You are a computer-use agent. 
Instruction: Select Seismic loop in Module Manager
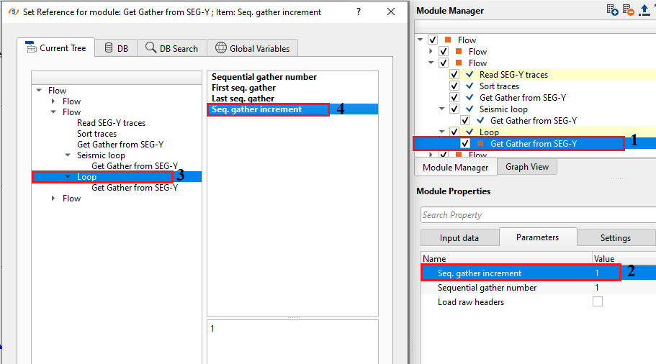pos(503,109)
